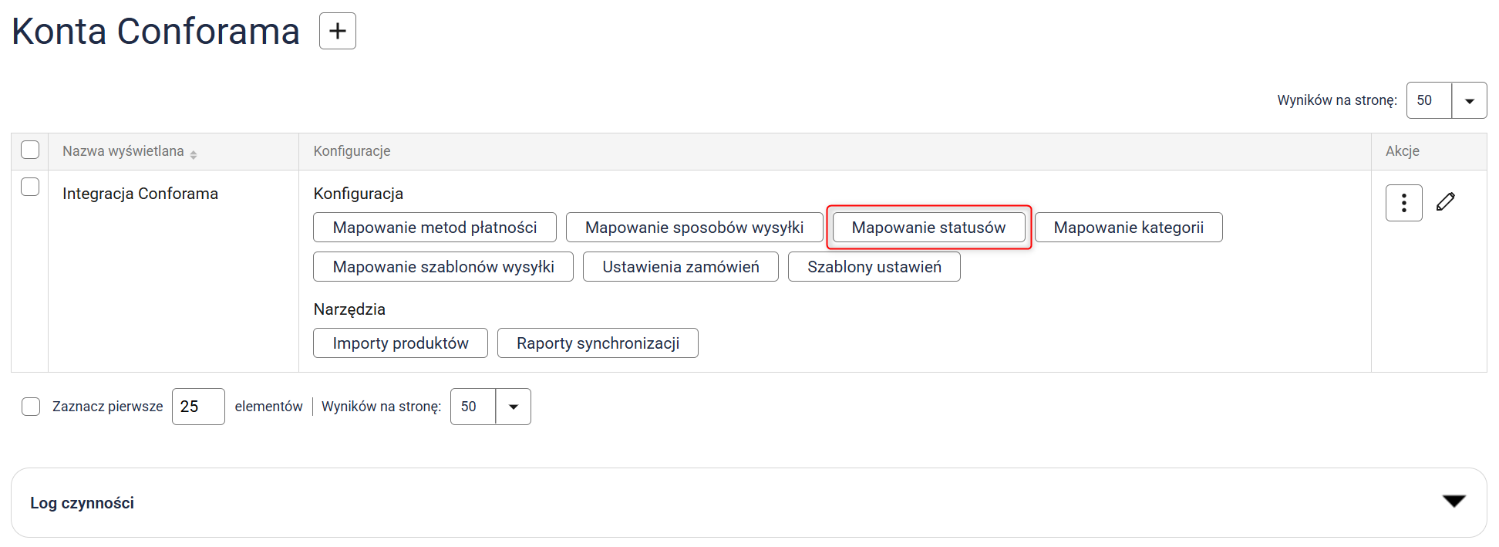1499x547 pixels.
Task: Enable the Zaznacz pierwsze checkbox
Action: click(x=31, y=407)
